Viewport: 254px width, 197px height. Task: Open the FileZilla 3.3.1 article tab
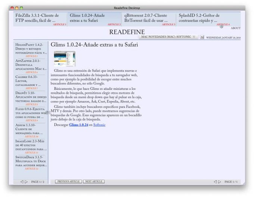pyautogui.click(x=40, y=19)
